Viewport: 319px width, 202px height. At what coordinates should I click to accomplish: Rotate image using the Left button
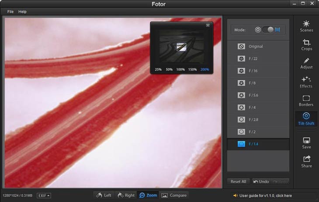[x=104, y=195]
